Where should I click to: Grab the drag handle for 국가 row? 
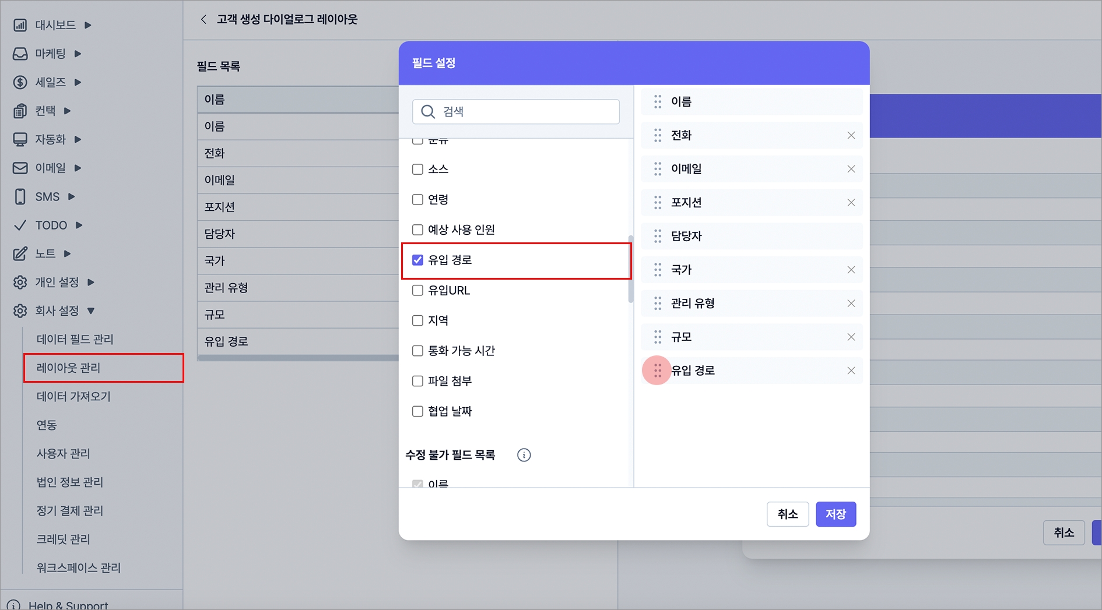click(x=658, y=270)
